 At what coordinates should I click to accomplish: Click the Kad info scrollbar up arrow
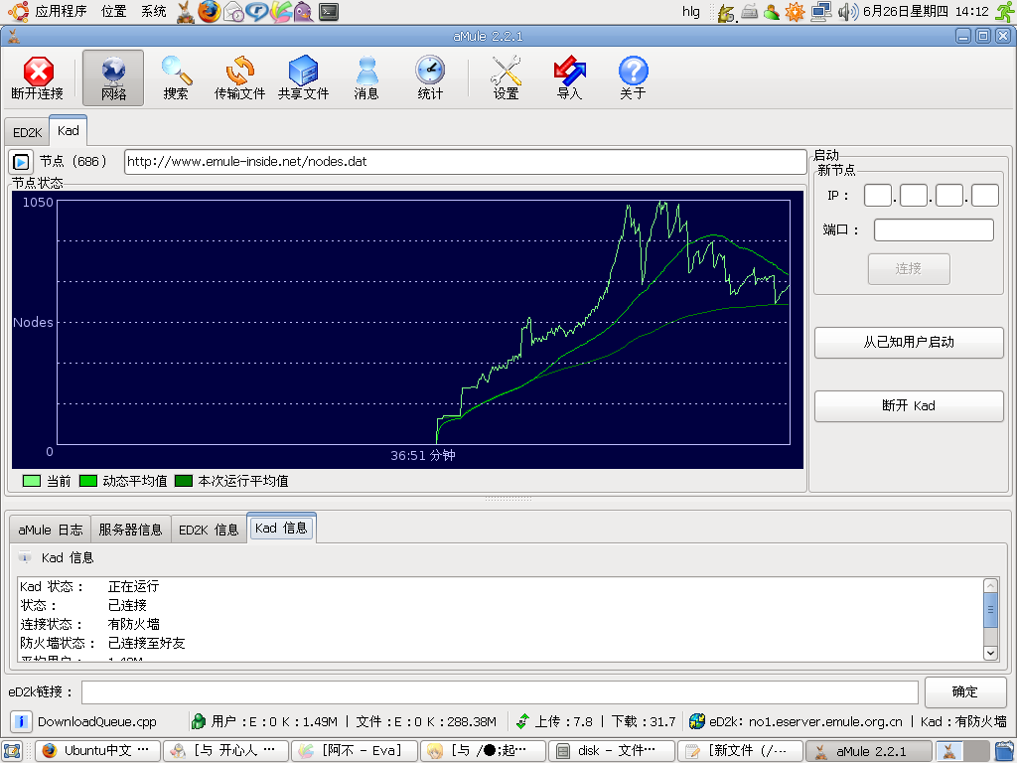pyautogui.click(x=990, y=585)
